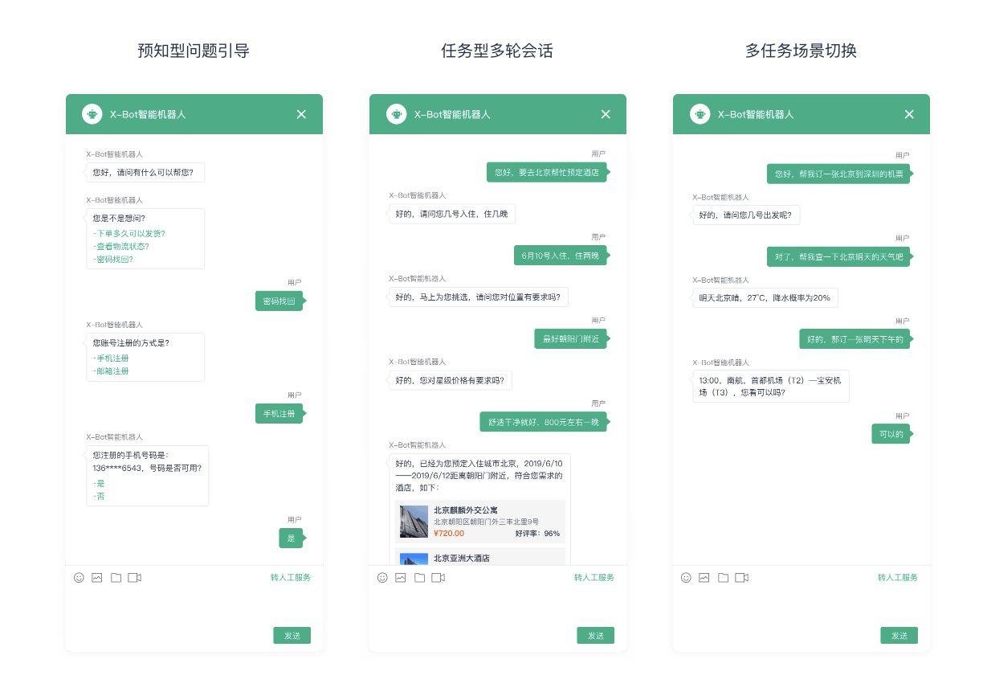This screenshot has width=983, height=688.
Task: Select the 否 option under the phone number question
Action: pos(99,497)
